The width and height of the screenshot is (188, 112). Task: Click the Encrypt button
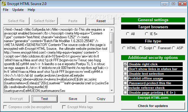point(16,99)
